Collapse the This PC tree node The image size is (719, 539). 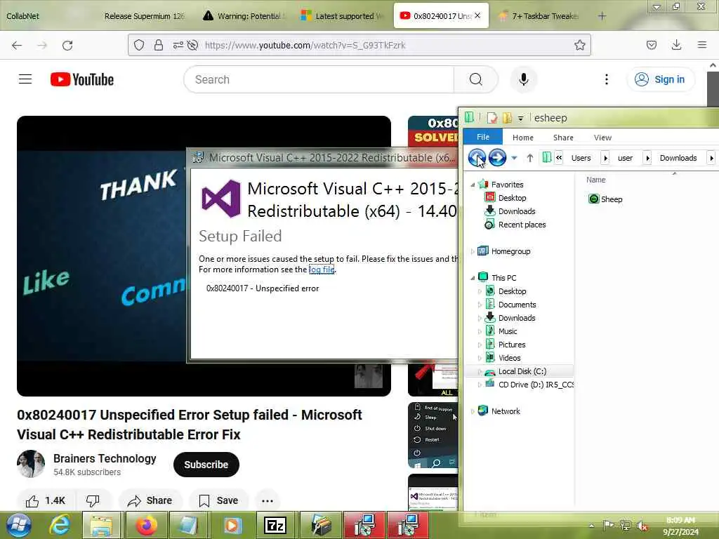(473, 278)
